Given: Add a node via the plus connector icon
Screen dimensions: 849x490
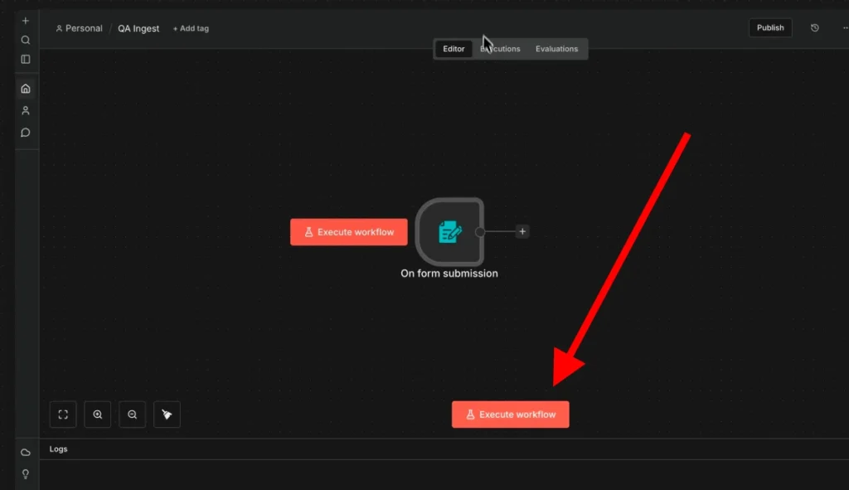Looking at the screenshot, I should [522, 231].
